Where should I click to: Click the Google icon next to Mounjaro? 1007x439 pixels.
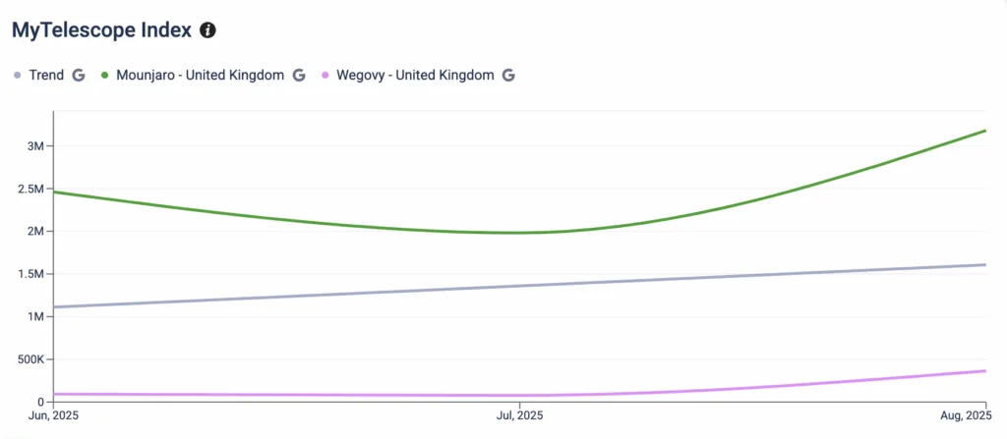pos(299,76)
